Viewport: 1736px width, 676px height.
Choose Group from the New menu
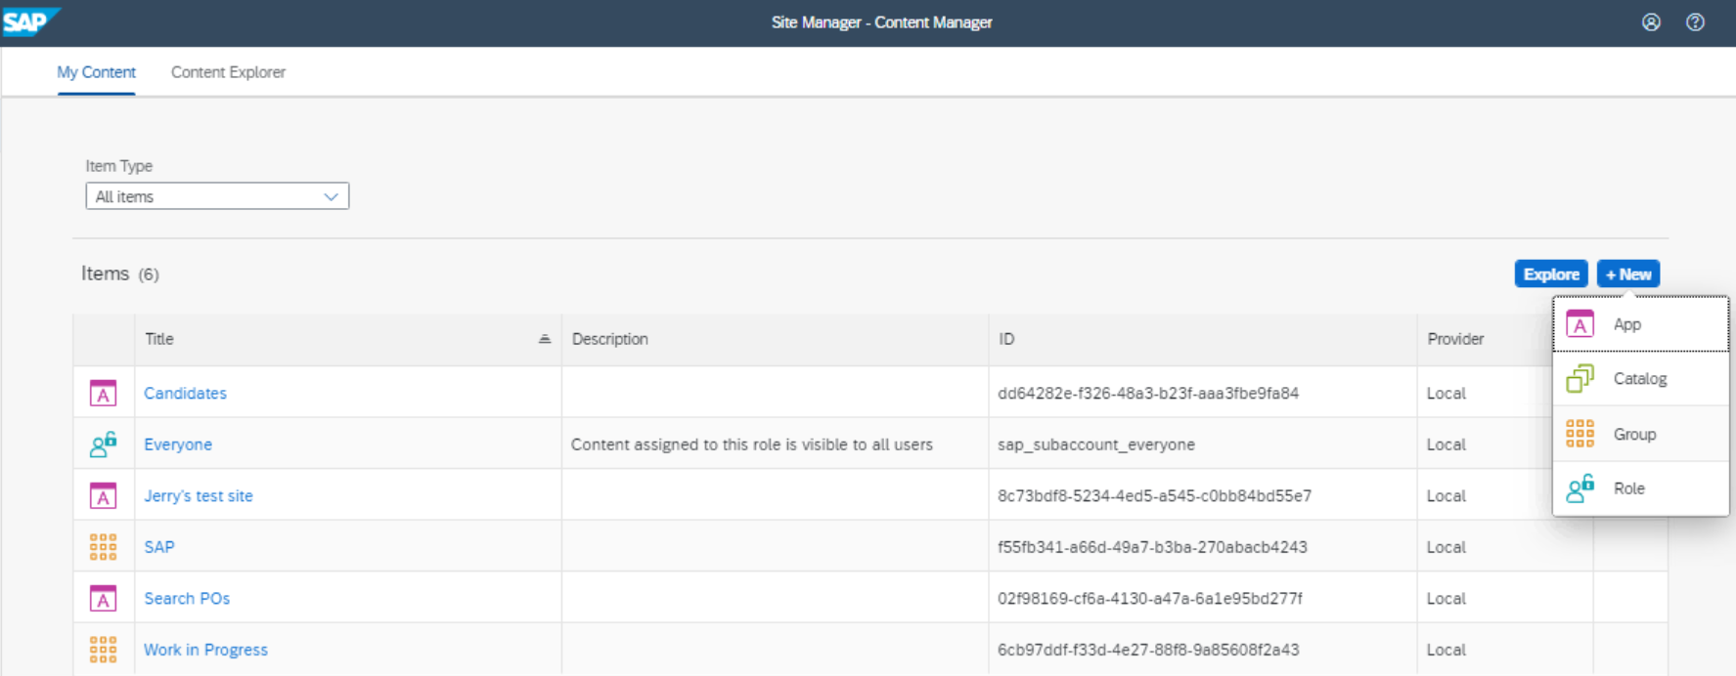tap(1641, 434)
